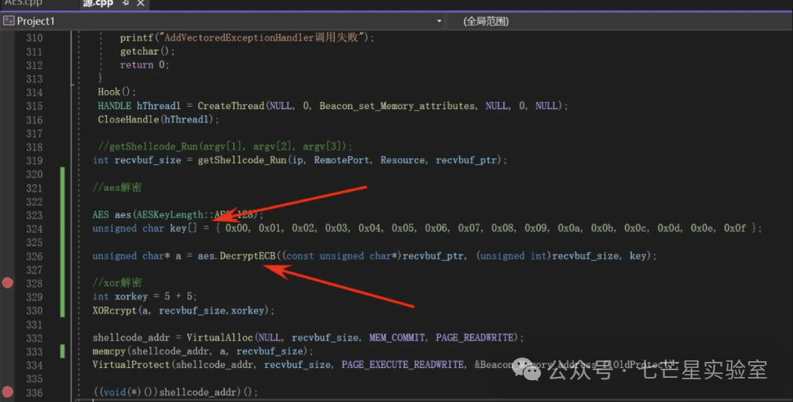Click Beacon_set_Memory_attributes argument on line 315

397,106
